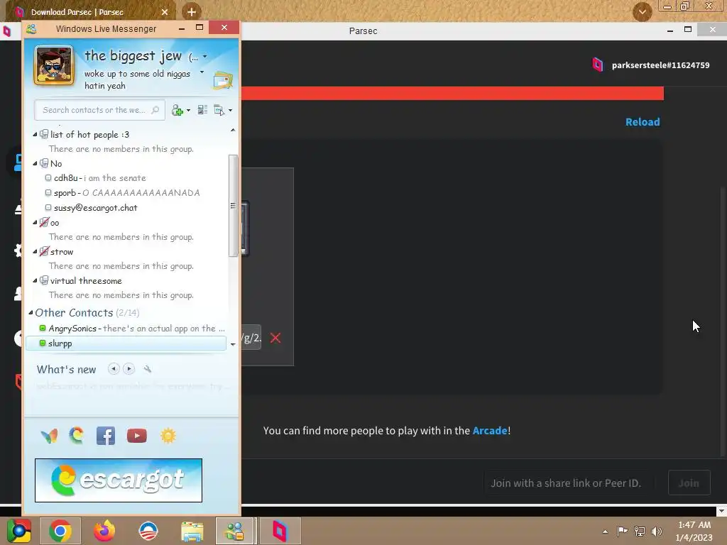Go to next What's new item
727x545 pixels.
tap(129, 369)
